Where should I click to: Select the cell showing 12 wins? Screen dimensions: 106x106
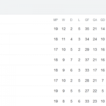pos(64,29)
